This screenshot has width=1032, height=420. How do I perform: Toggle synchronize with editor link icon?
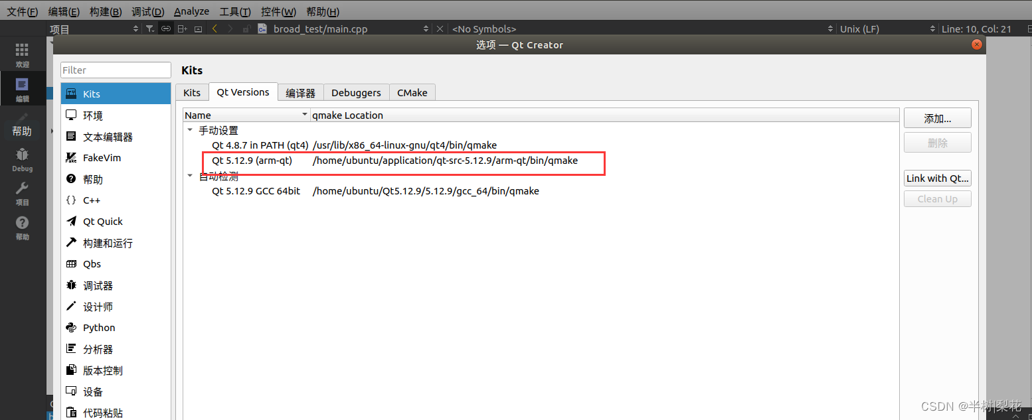pos(165,29)
